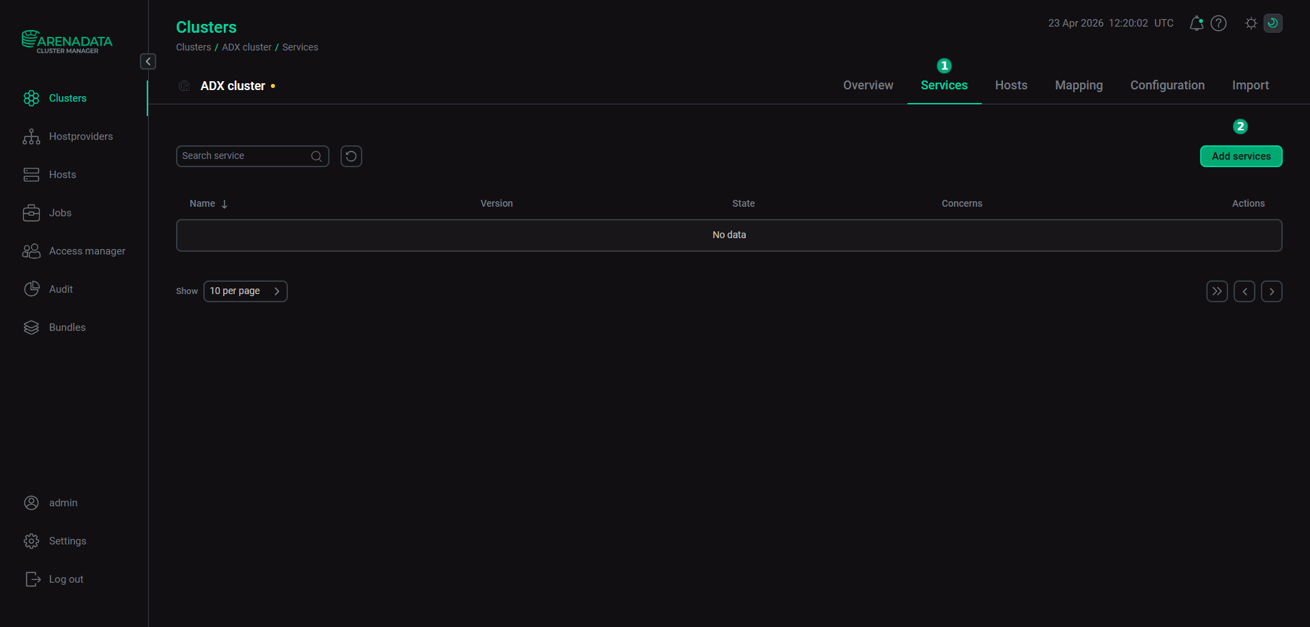This screenshot has width=1310, height=627.
Task: Click the Arenadata Cluster Manager logo
Action: [67, 42]
